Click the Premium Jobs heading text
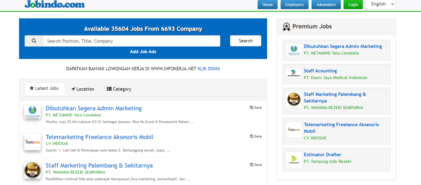The image size is (421, 185). tap(312, 26)
